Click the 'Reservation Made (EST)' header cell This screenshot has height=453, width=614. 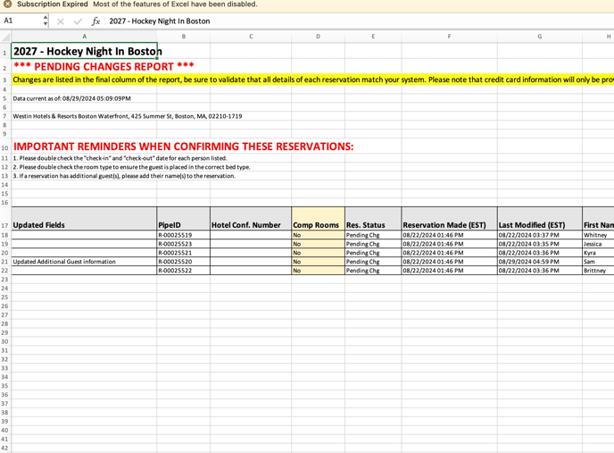[449, 219]
